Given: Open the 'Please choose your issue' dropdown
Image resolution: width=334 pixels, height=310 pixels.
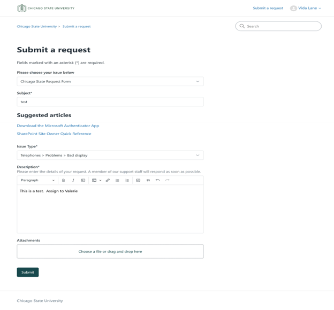Looking at the screenshot, I should [x=110, y=81].
